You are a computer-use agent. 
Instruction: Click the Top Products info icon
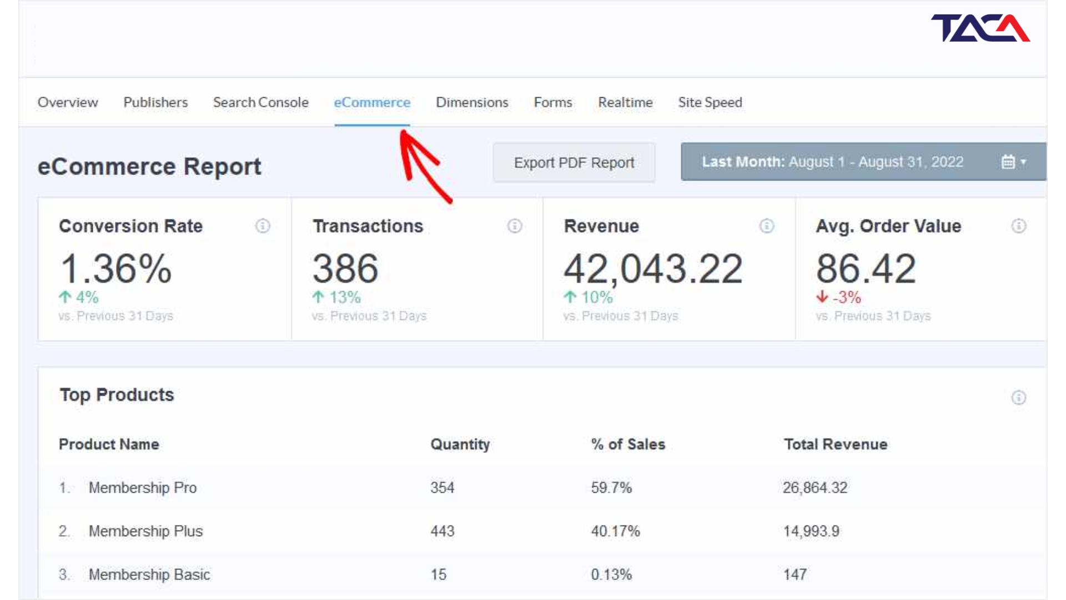tap(1019, 397)
